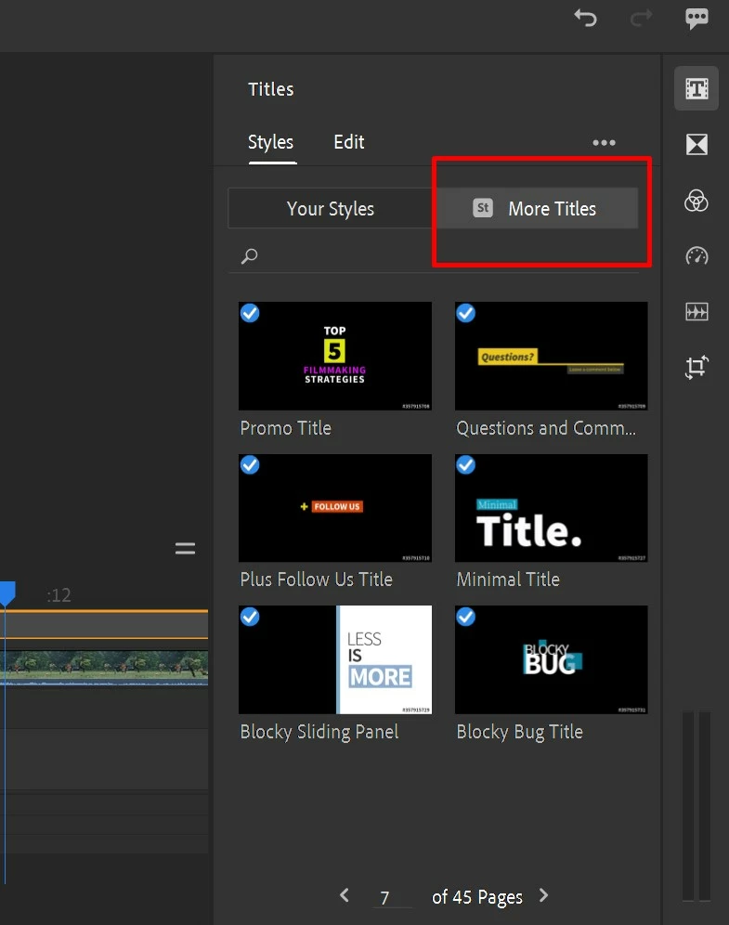The width and height of the screenshot is (729, 925).
Task: Open the Color panel icon in sidebar
Action: [696, 200]
